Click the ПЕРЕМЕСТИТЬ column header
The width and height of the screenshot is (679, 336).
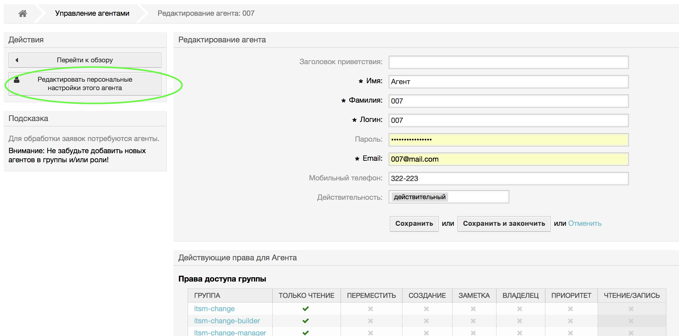tap(371, 295)
